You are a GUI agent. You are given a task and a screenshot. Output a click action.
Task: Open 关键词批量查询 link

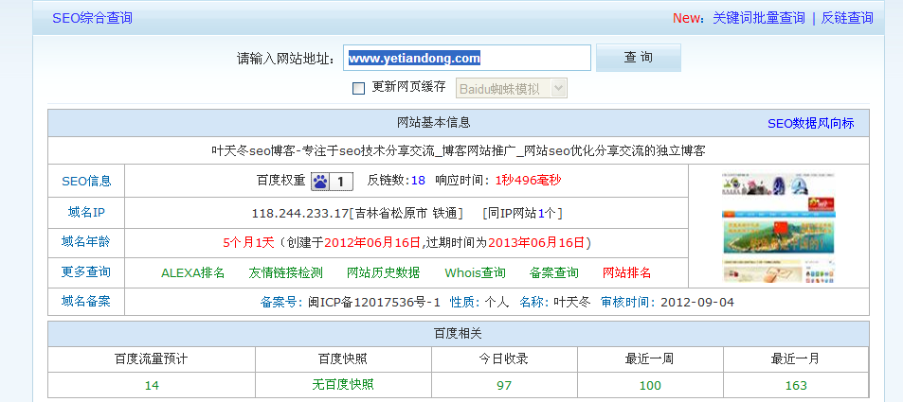[758, 18]
